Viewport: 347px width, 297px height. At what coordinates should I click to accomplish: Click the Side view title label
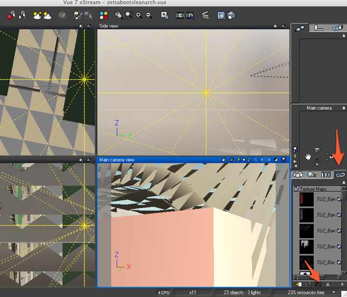109,25
